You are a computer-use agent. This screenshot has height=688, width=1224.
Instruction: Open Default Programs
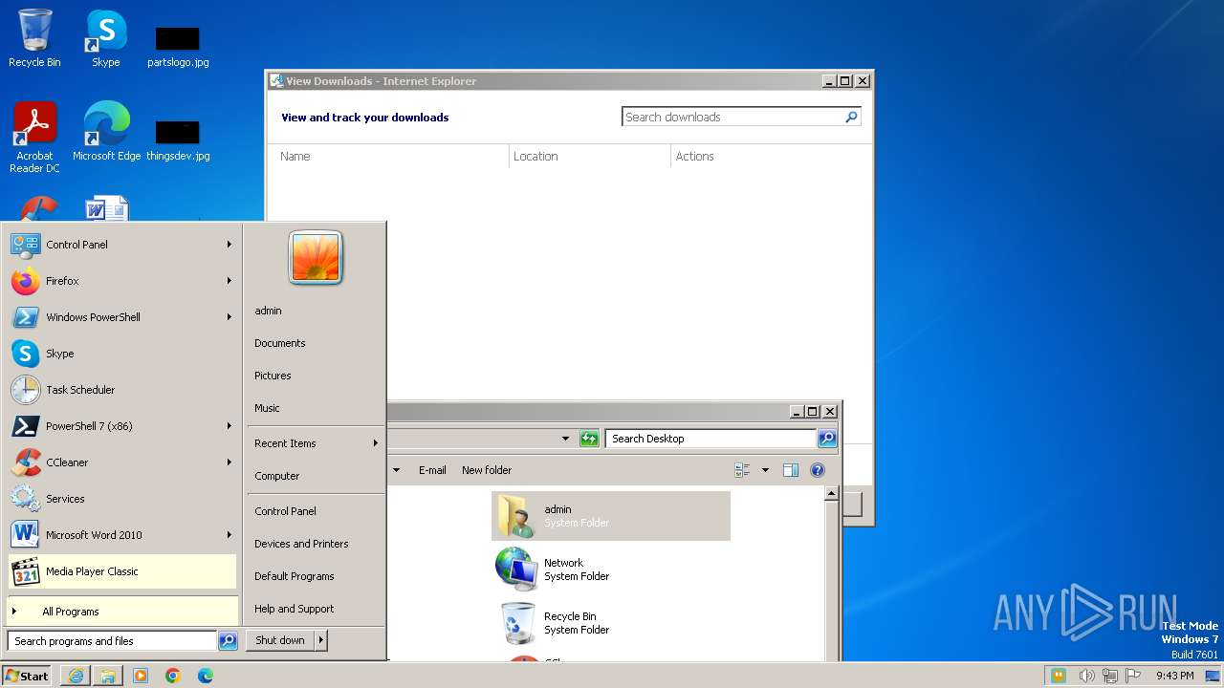click(294, 576)
